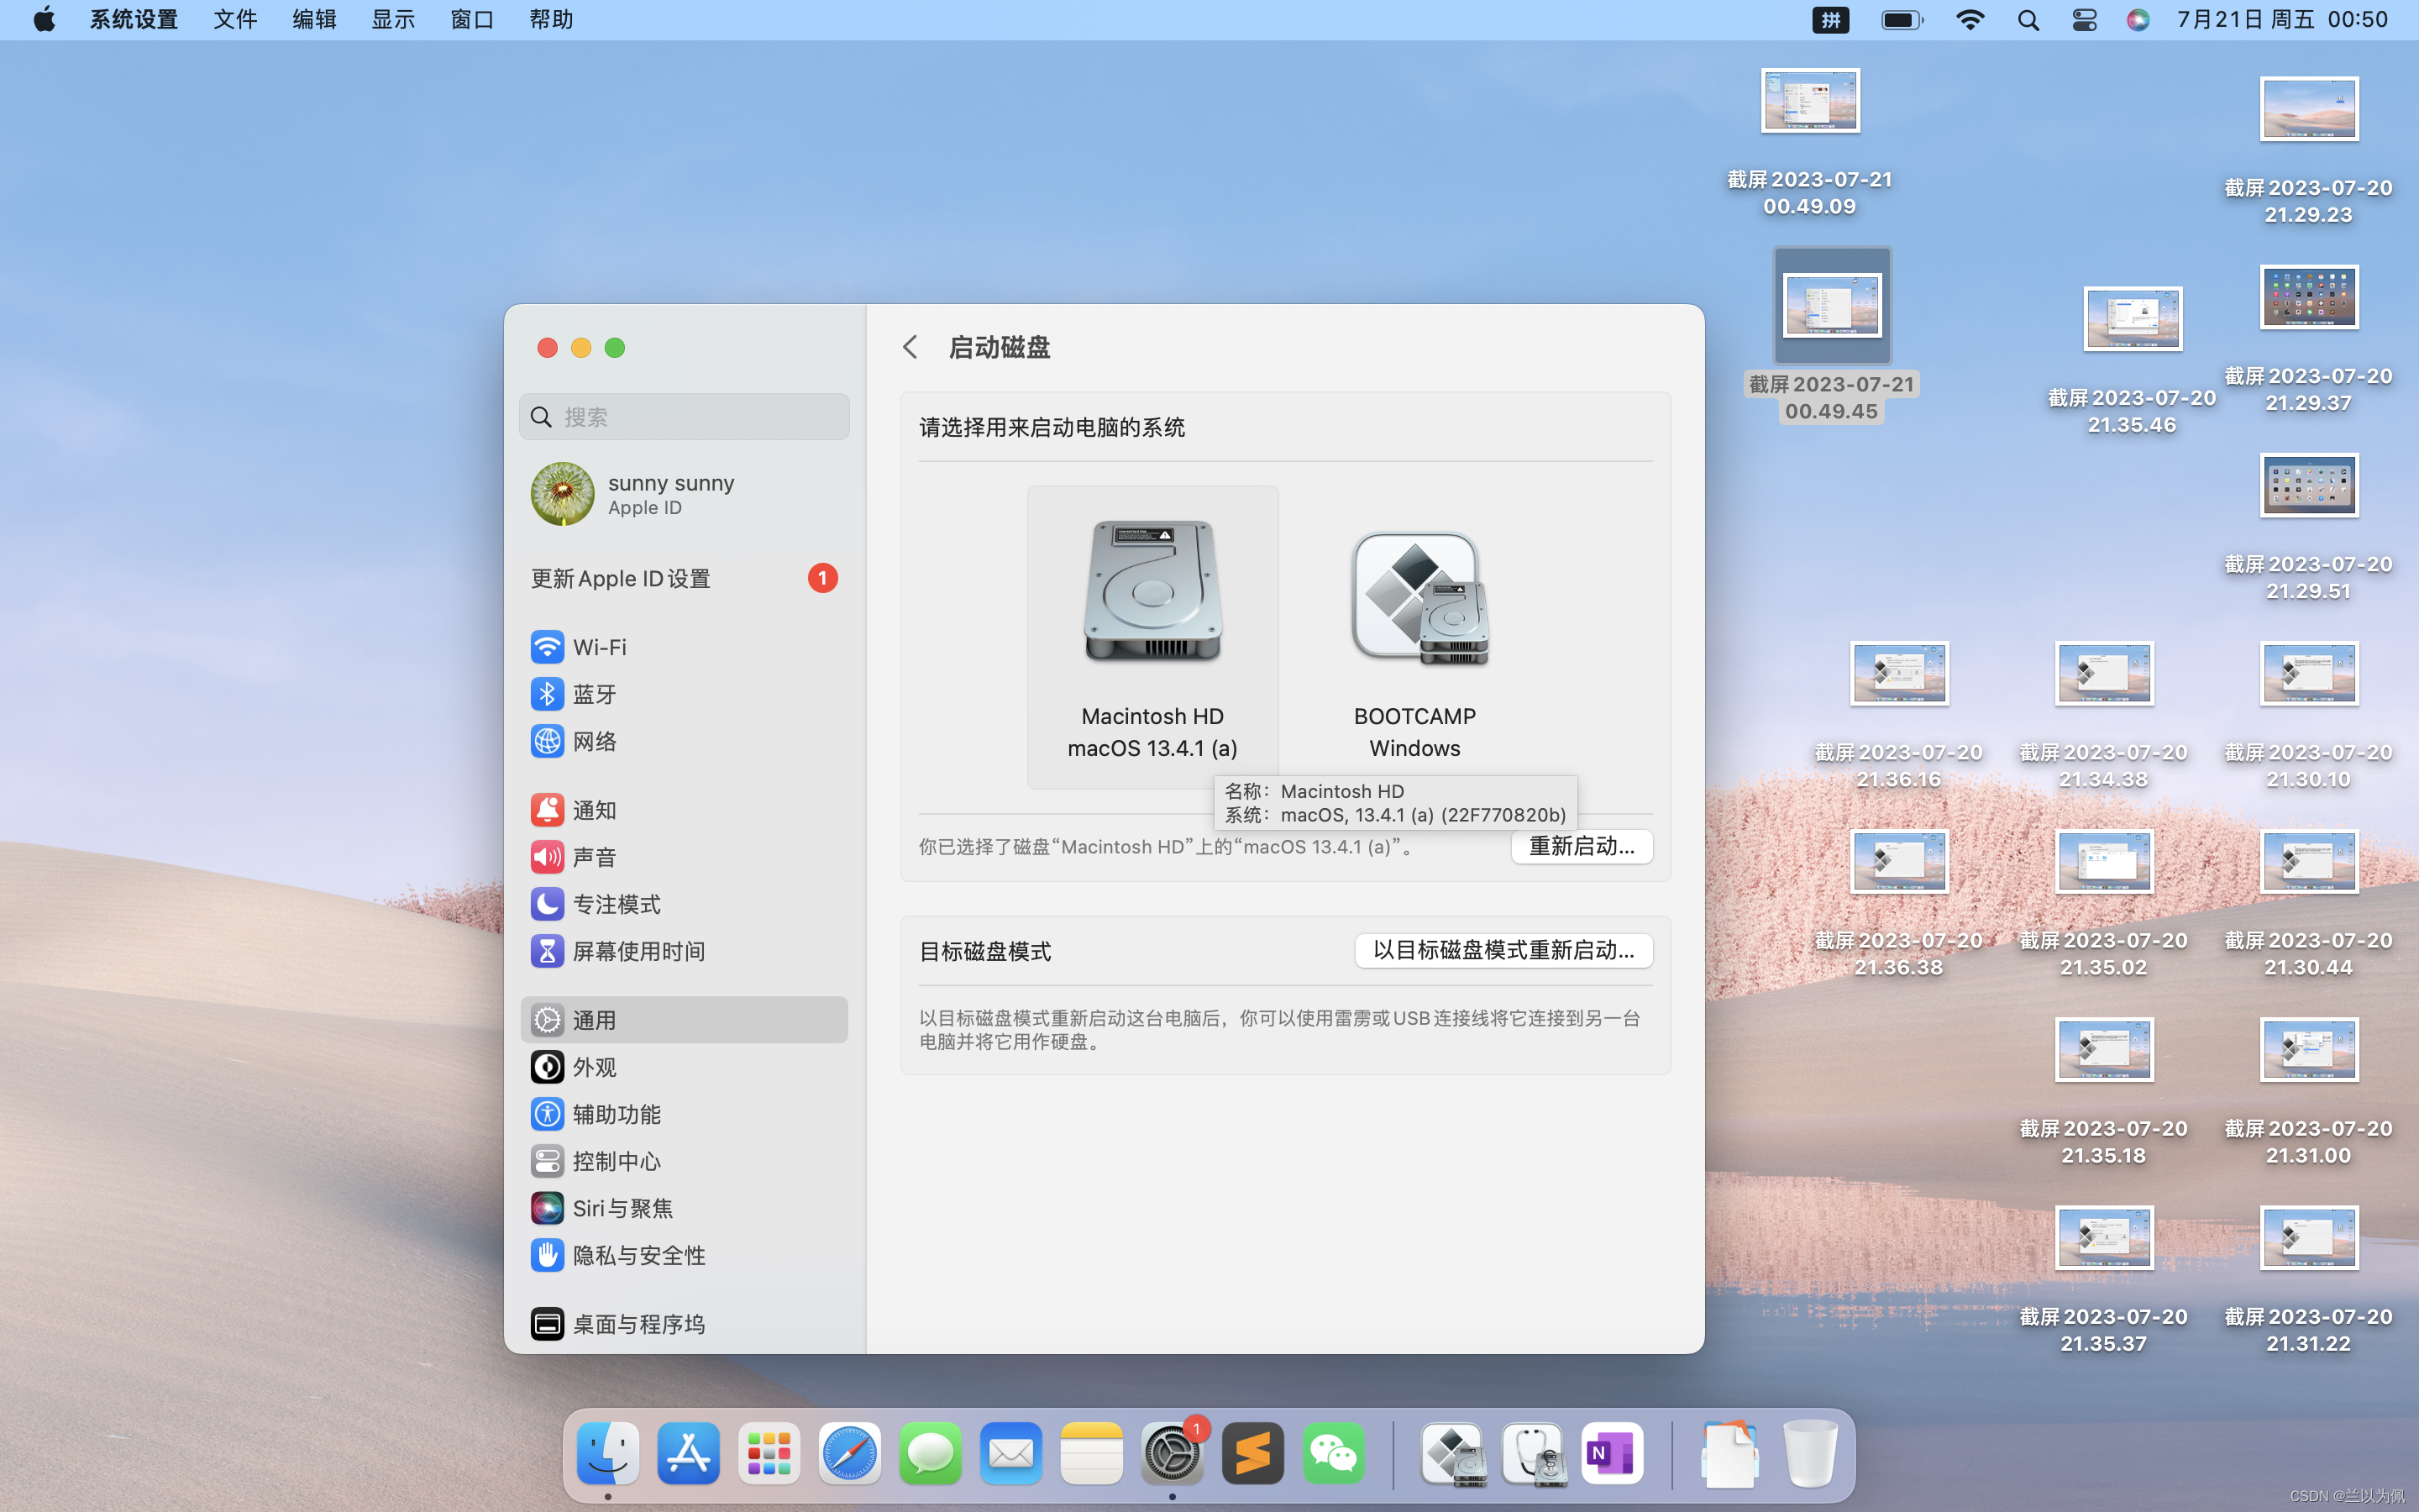
Task: Open 隐私与安全性 settings pane
Action: coord(638,1255)
